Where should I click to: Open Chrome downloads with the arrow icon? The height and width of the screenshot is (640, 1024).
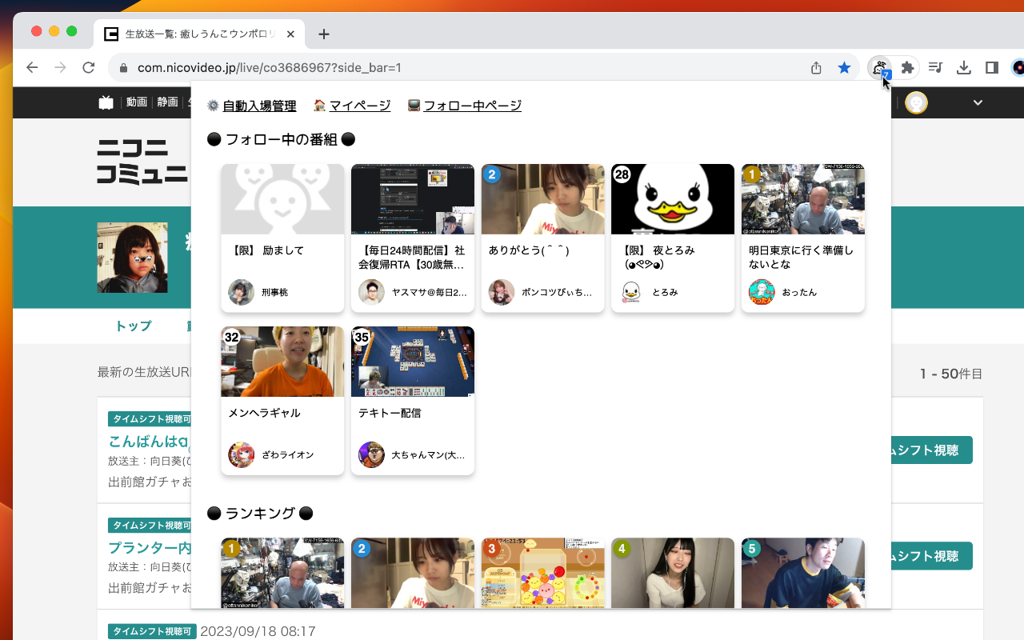(x=963, y=68)
